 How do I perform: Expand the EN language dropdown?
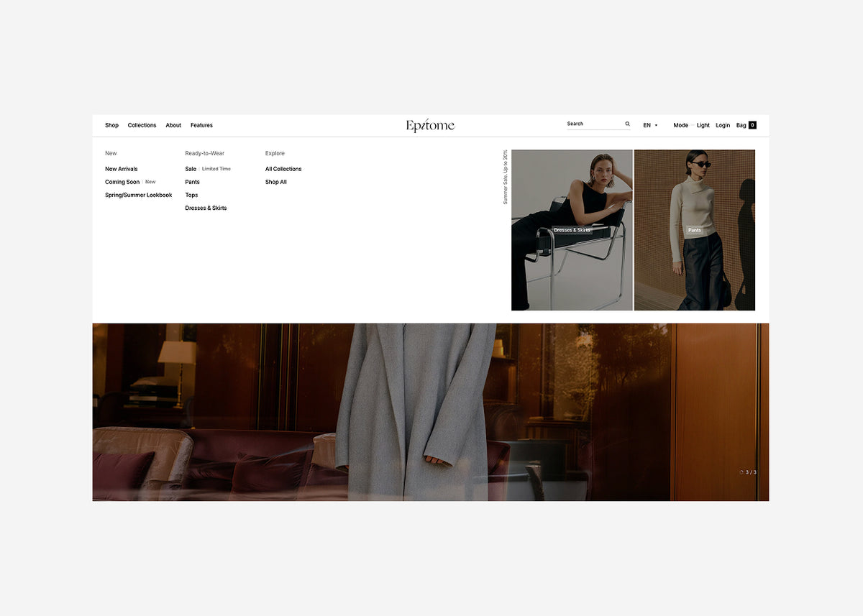650,125
